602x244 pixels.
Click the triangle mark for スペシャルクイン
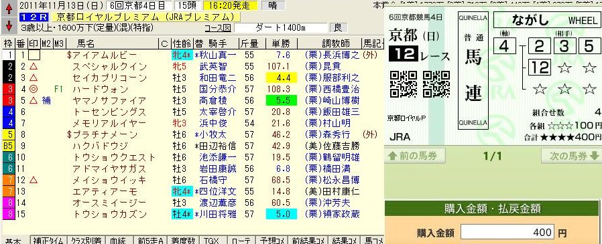(34, 67)
